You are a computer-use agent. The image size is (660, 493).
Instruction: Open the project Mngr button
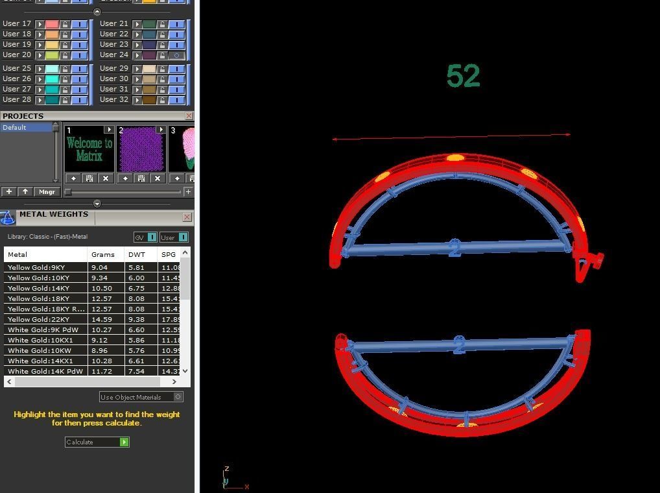pos(47,191)
